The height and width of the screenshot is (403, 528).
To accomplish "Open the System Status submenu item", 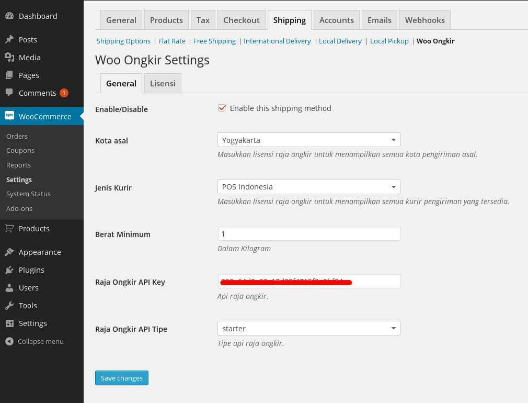I will click(x=28, y=194).
